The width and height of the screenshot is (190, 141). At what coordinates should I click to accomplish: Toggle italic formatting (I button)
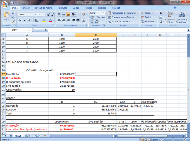coord(25,20)
